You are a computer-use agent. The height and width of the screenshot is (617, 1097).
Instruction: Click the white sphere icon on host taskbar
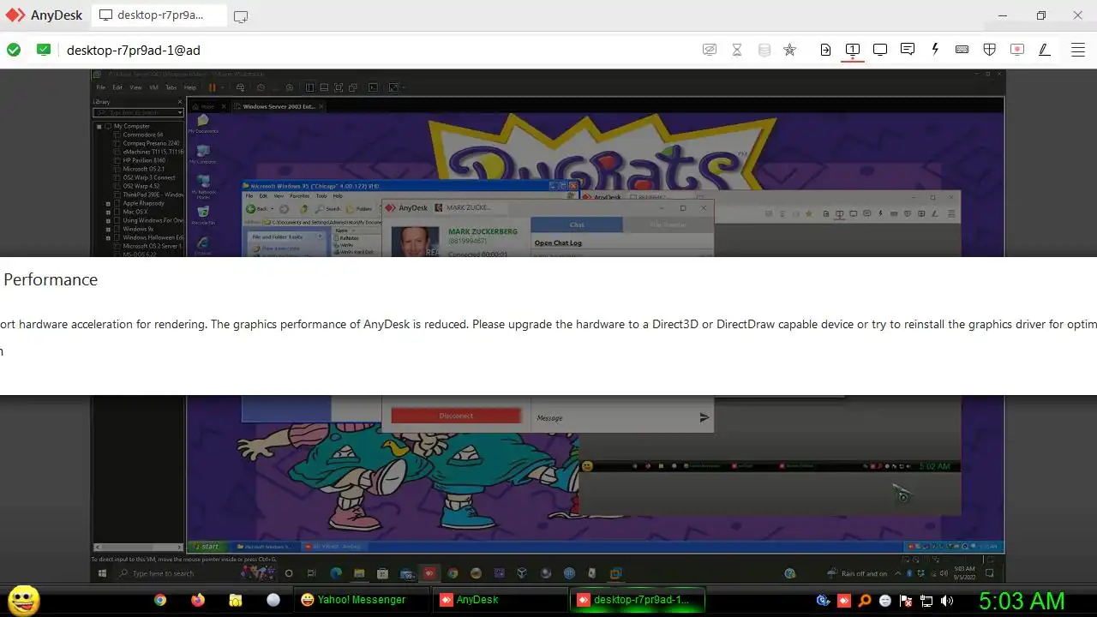point(273,601)
